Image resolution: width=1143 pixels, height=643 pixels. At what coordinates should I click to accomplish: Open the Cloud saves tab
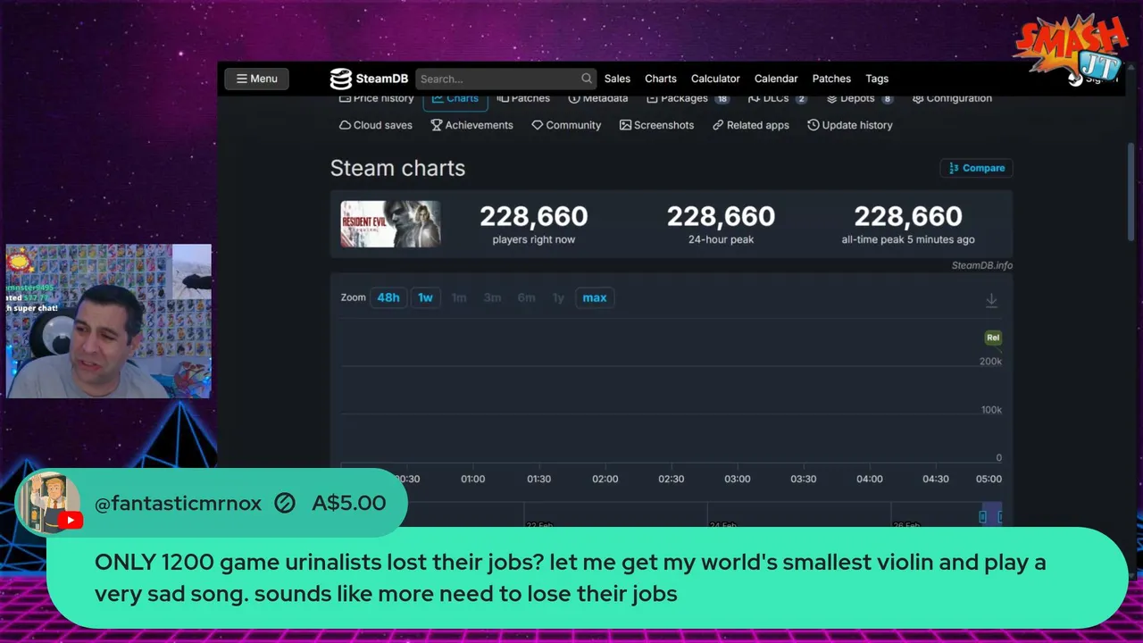(376, 125)
